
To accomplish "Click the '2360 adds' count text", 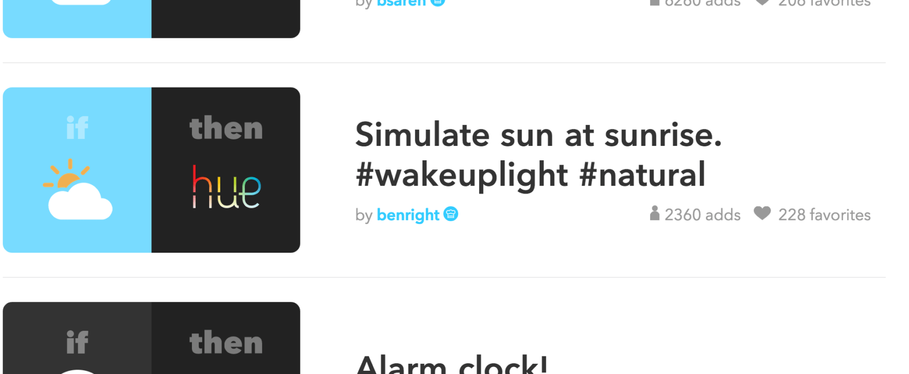I will pos(703,215).
